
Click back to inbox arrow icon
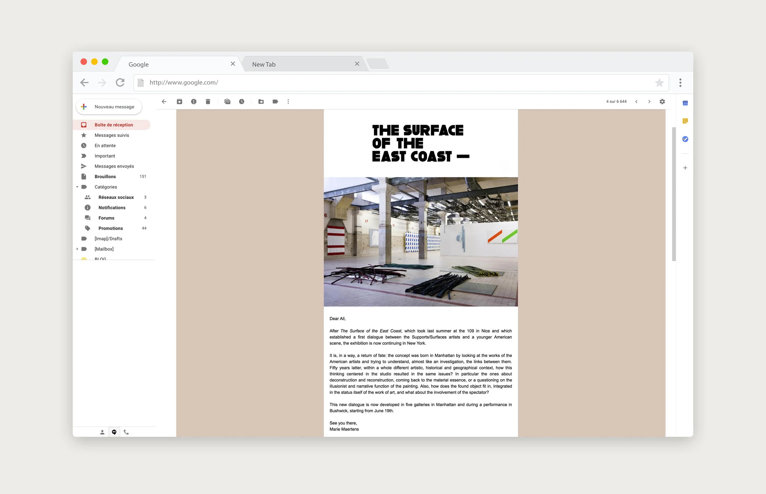tap(164, 102)
